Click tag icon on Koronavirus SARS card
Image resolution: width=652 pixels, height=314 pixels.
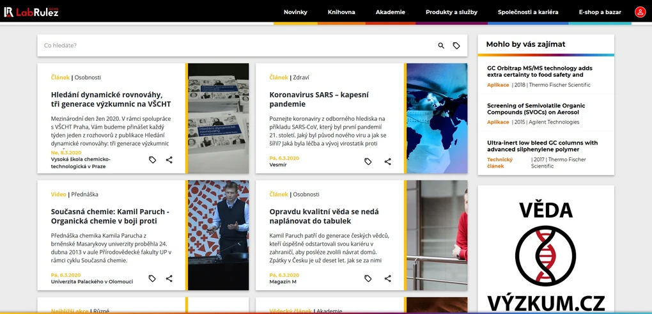[x=368, y=162]
